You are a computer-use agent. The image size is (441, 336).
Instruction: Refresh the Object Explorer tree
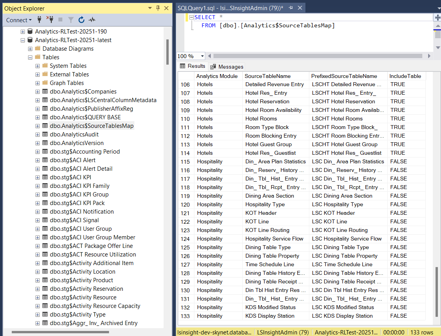pos(81,19)
